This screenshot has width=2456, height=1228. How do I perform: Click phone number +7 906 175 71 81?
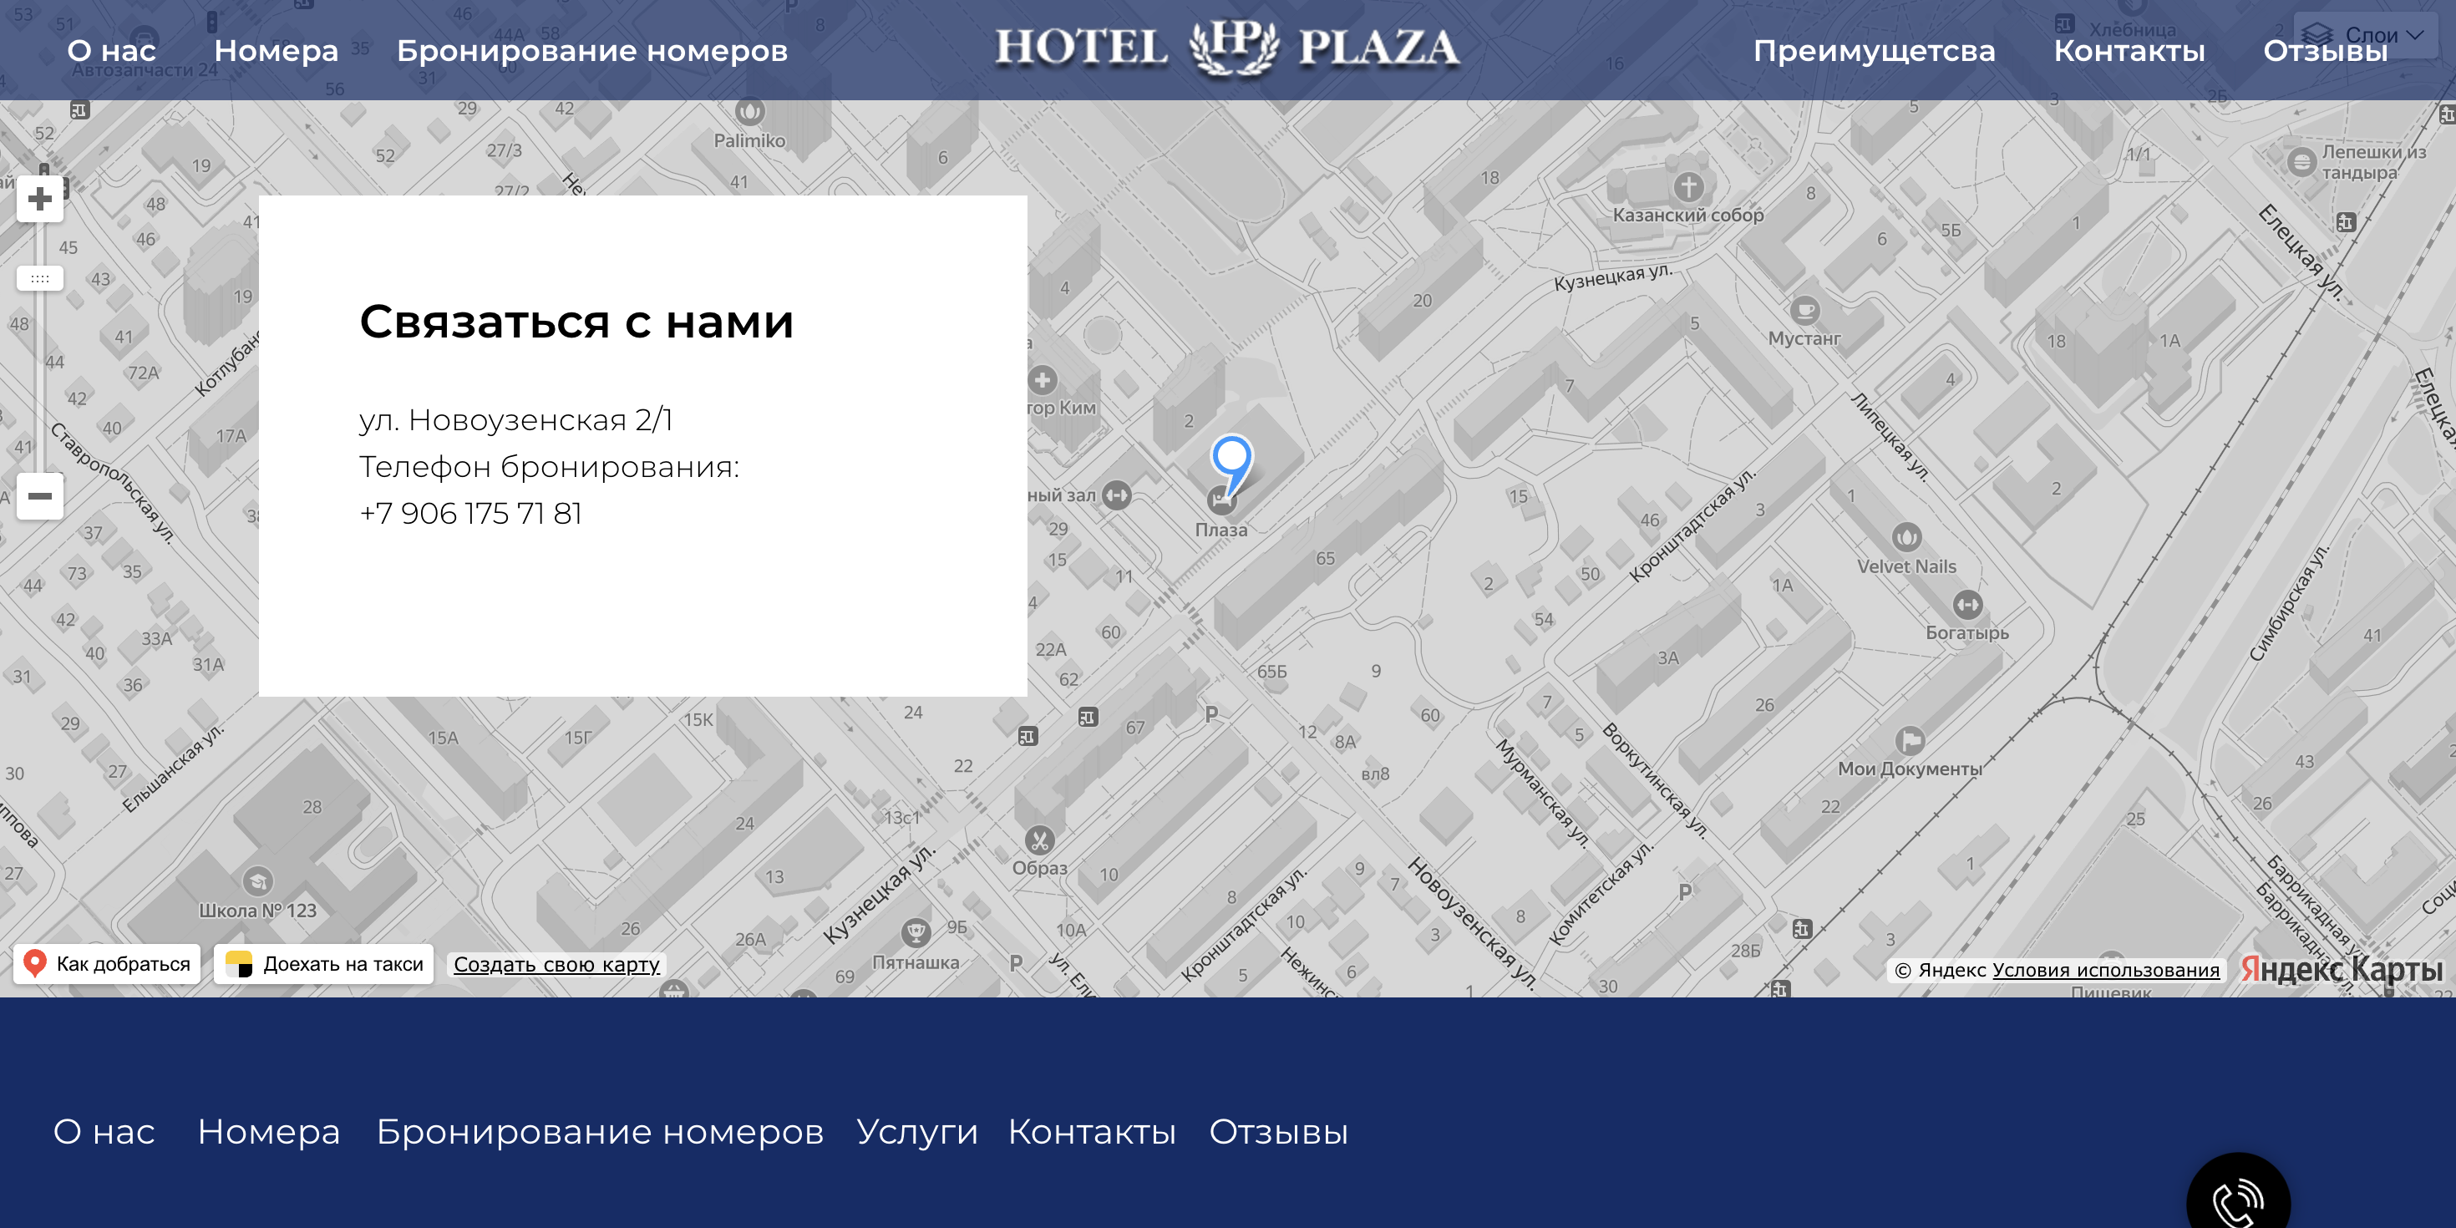pyautogui.click(x=470, y=514)
